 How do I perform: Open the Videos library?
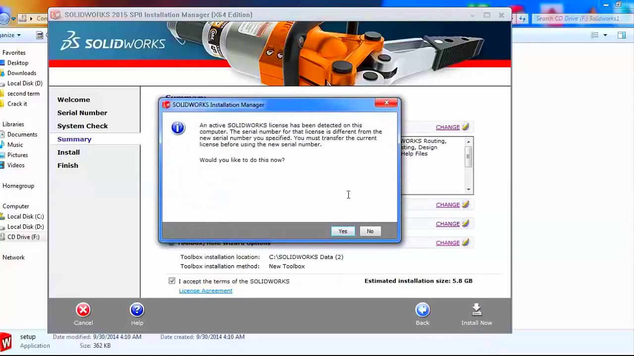[15, 165]
